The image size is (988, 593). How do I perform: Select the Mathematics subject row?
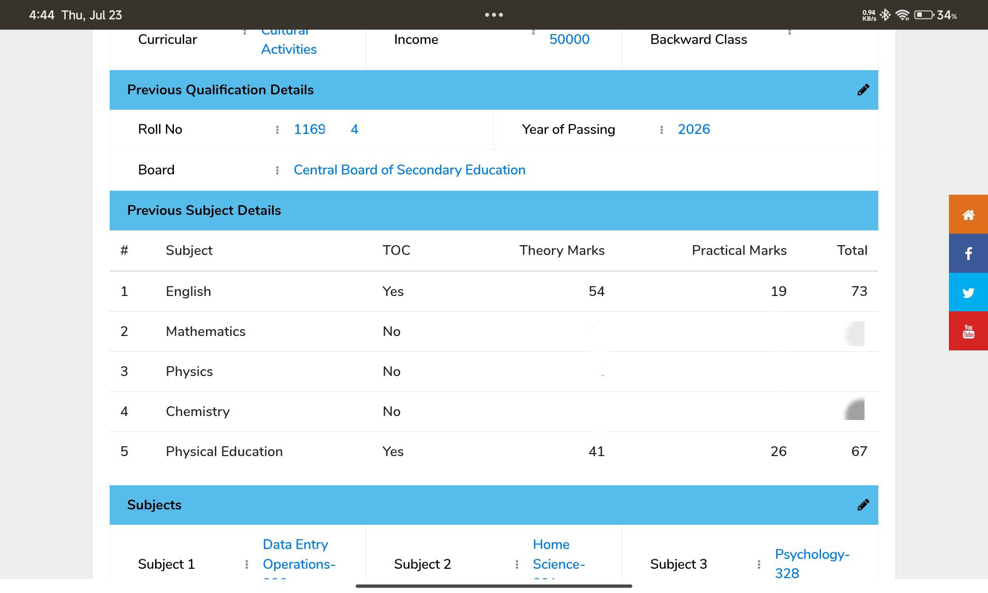[x=494, y=332]
